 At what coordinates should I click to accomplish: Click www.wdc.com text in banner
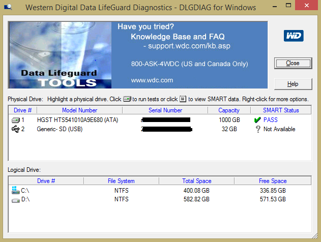(152, 80)
